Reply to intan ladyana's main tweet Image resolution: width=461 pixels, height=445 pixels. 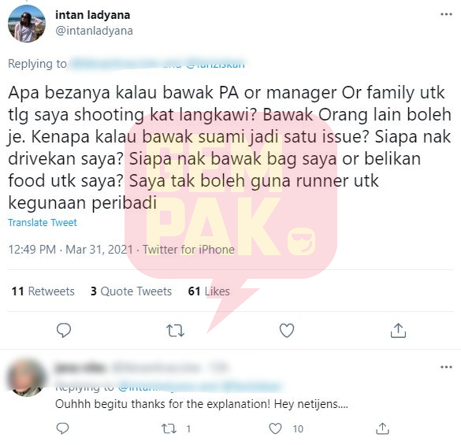pyautogui.click(x=64, y=330)
